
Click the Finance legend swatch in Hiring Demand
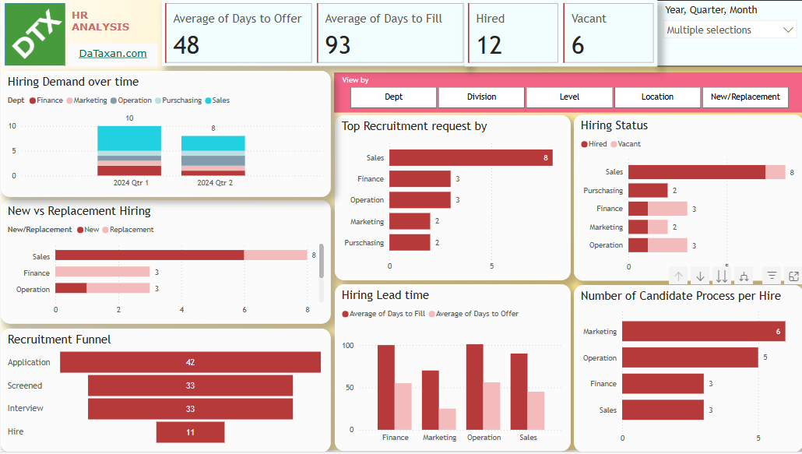33,100
